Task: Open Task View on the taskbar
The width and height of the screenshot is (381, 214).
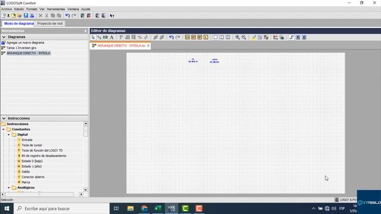Action: tap(117, 209)
